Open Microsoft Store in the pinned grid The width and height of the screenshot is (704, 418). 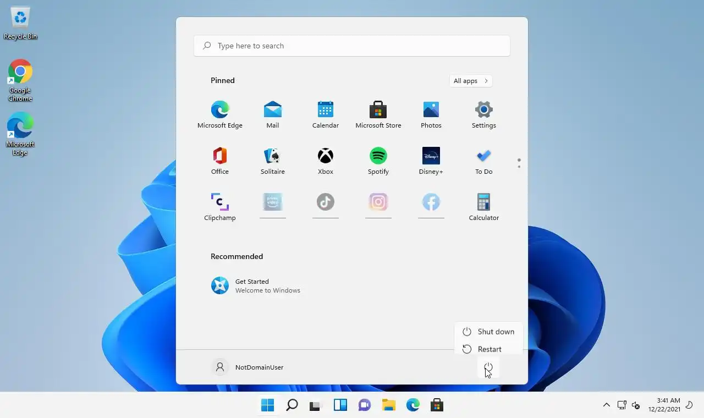378,115
